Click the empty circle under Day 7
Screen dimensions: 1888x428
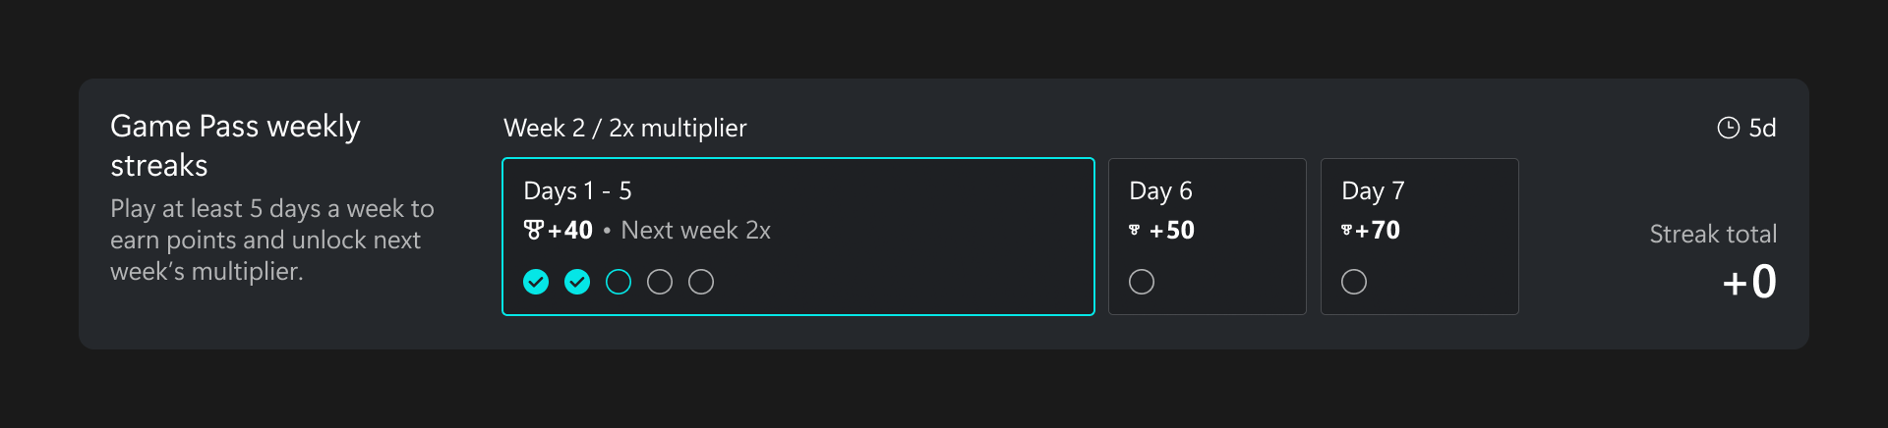tap(1354, 282)
